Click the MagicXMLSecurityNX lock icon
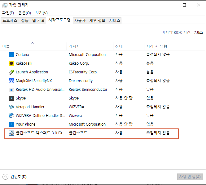 click(x=11, y=81)
